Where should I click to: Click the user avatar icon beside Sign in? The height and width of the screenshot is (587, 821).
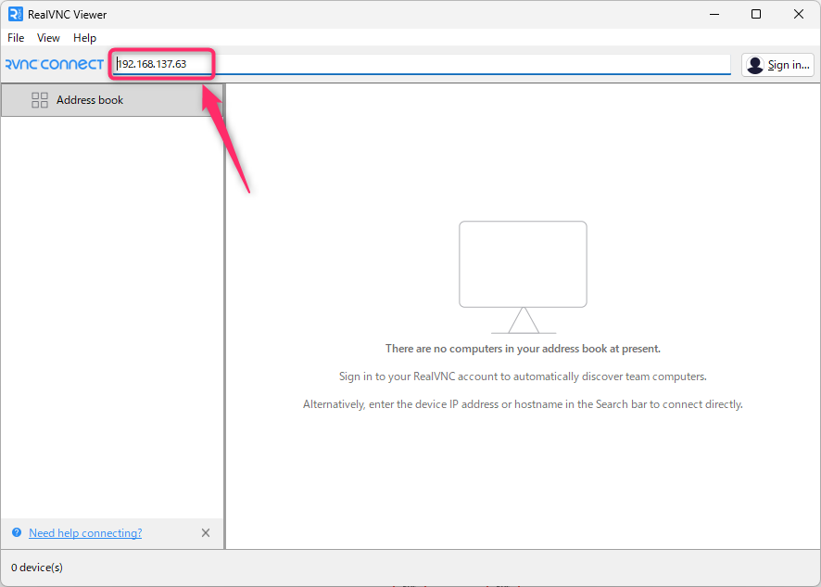(x=755, y=65)
